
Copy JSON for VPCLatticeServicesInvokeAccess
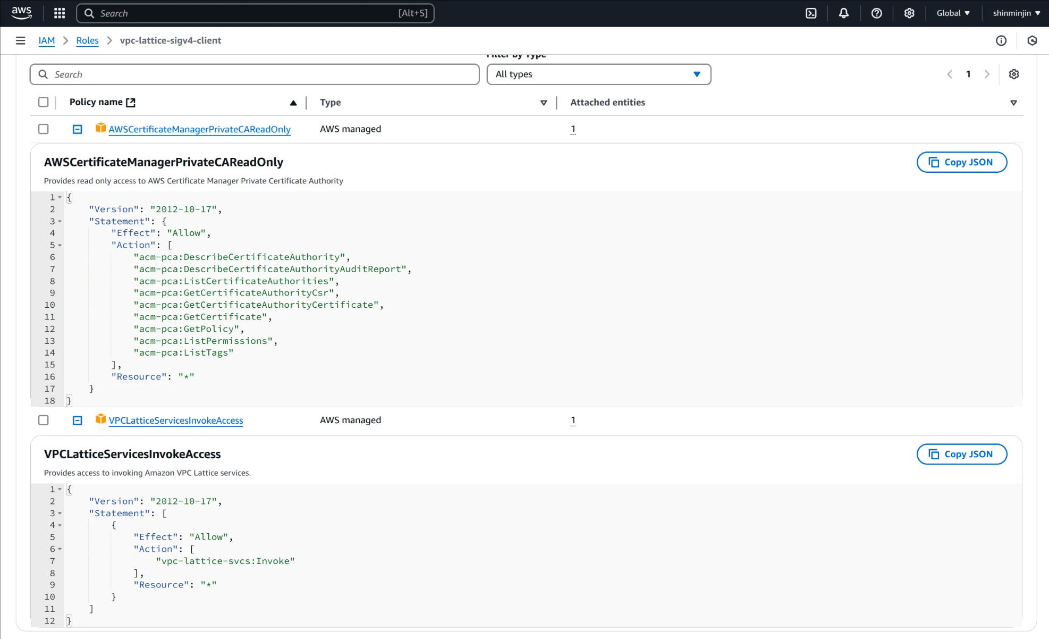click(x=961, y=454)
